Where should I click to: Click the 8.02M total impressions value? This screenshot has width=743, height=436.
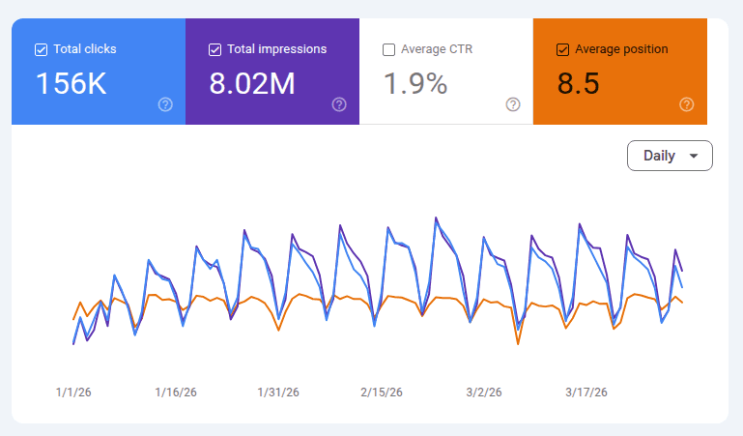tap(252, 84)
